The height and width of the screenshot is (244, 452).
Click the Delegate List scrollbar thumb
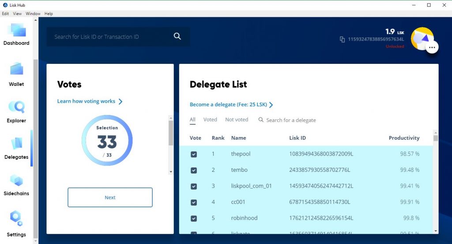[436, 138]
